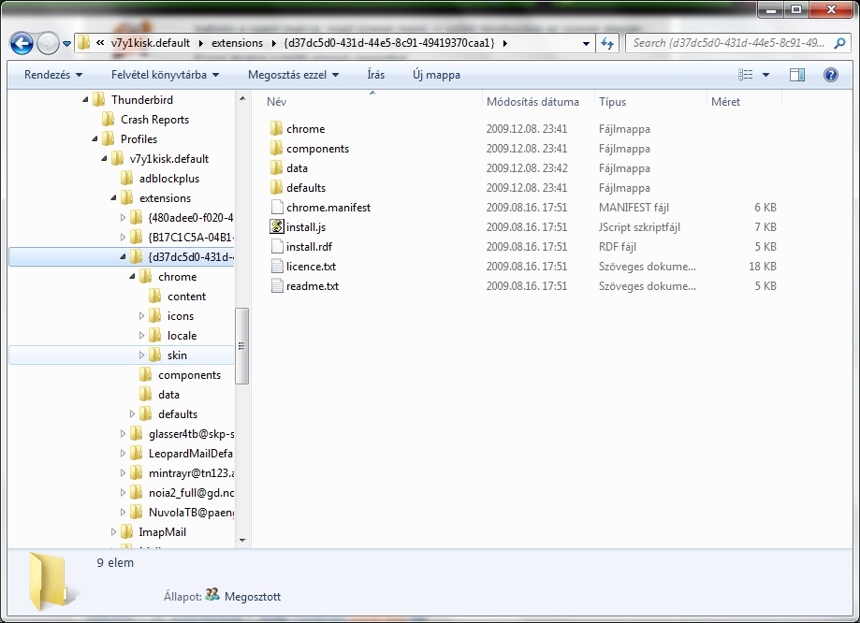The height and width of the screenshot is (623, 860).
Task: Click the change view icon
Action: (x=746, y=75)
